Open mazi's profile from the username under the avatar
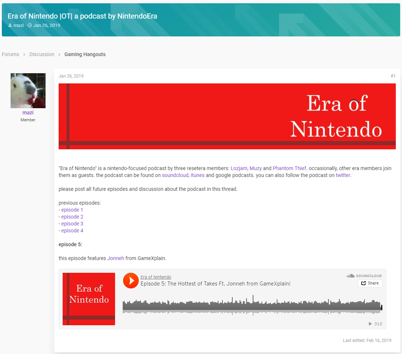402x354 pixels. click(28, 113)
